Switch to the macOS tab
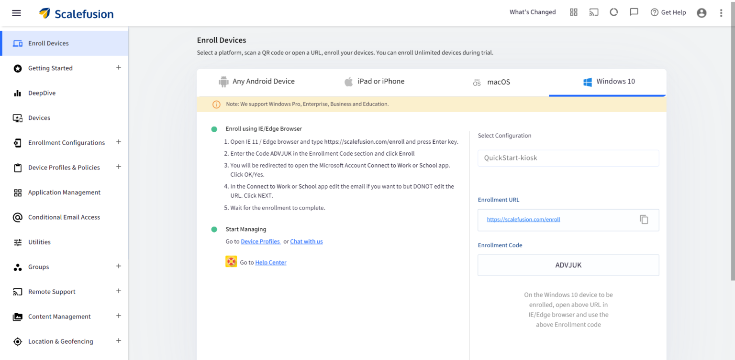Viewport: 735px width, 360px height. pos(492,82)
